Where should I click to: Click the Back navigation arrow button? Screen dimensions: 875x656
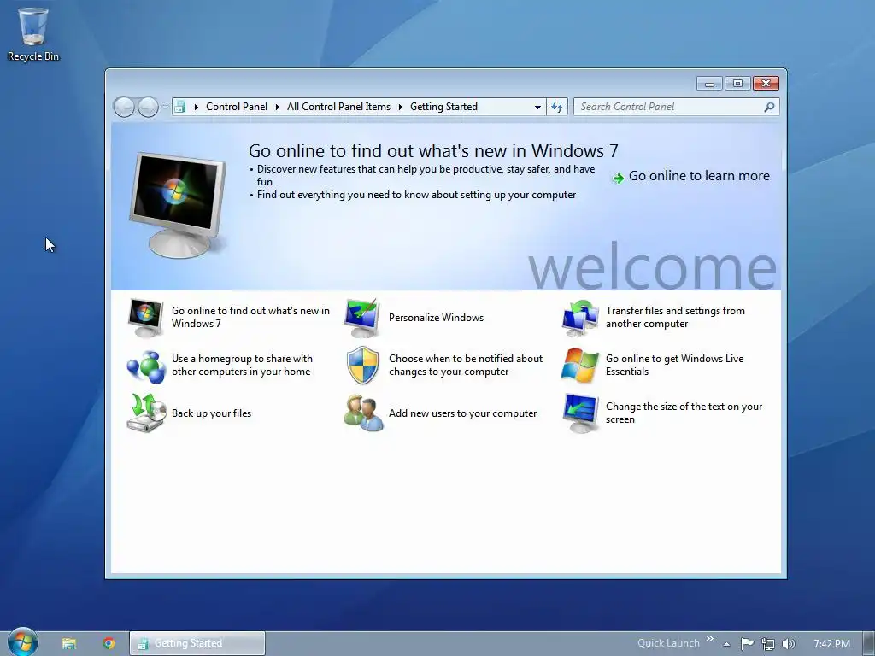pos(124,107)
